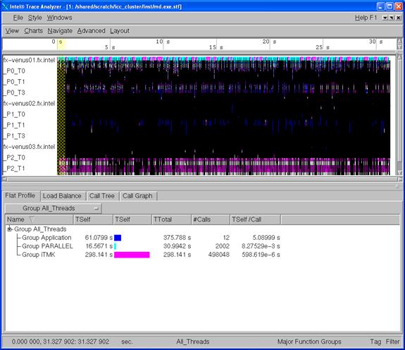Open the Windows menu

(59, 18)
